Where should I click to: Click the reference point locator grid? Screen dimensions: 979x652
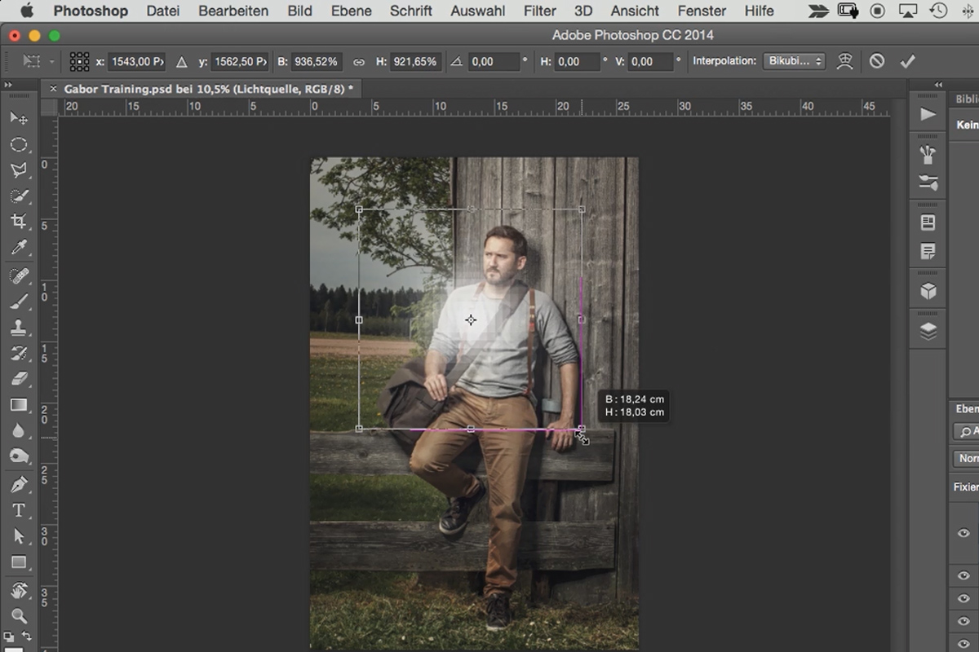[x=79, y=61]
